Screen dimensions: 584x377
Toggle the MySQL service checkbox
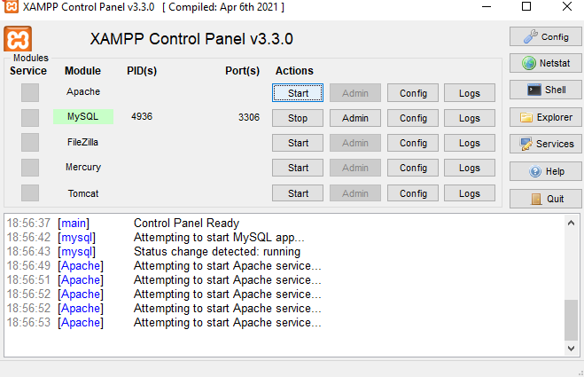(30, 118)
